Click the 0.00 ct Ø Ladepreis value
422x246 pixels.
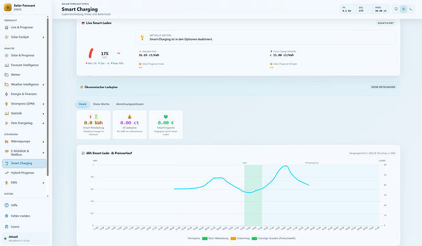coord(130,123)
